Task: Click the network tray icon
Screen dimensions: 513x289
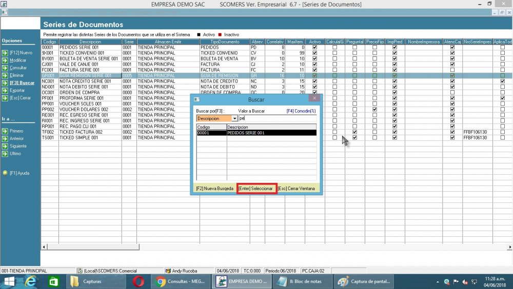Action: pos(473,282)
